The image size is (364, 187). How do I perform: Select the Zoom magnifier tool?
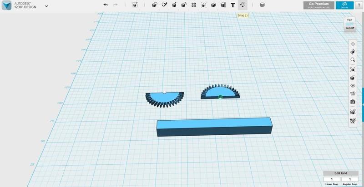tap(353, 59)
